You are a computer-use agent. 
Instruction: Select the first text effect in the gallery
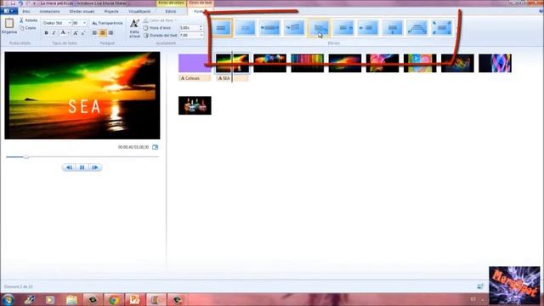[222, 28]
